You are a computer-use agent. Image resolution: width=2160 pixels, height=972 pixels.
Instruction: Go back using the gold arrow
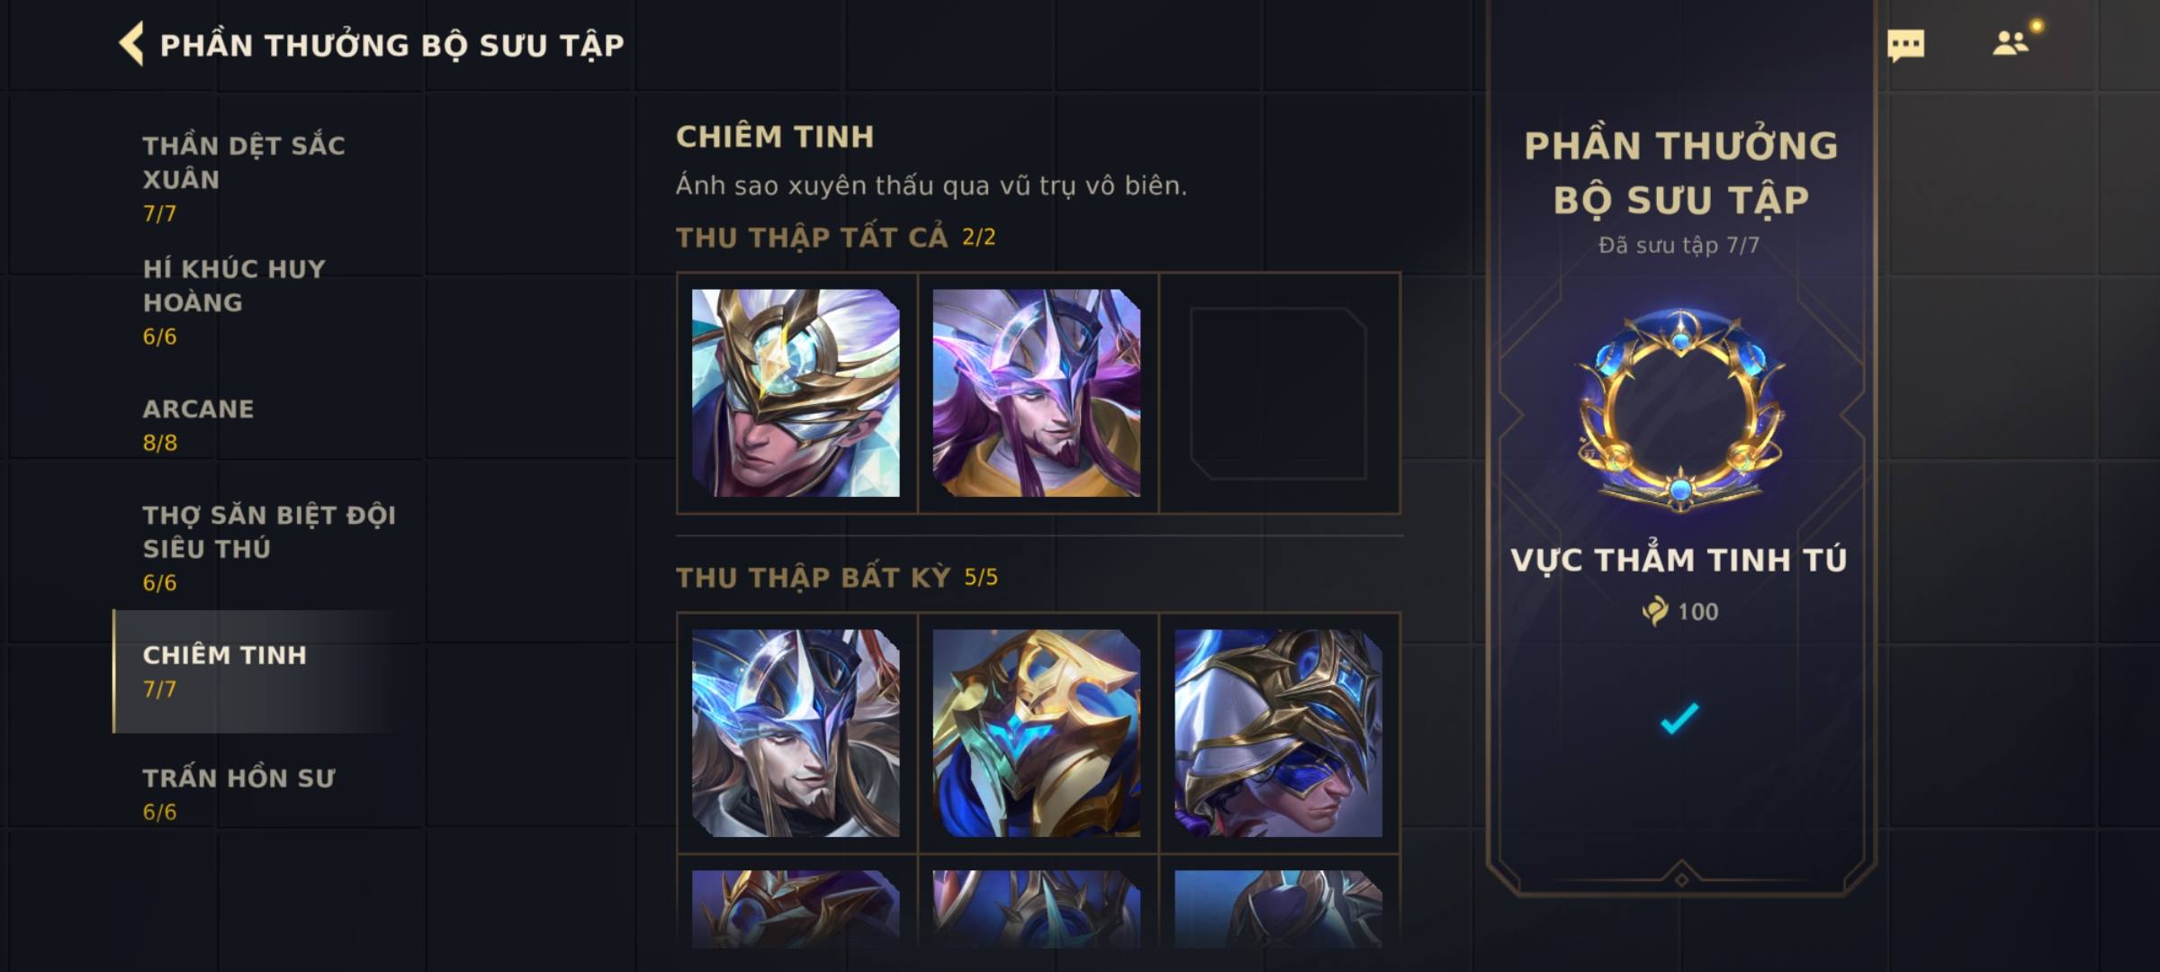tap(131, 44)
